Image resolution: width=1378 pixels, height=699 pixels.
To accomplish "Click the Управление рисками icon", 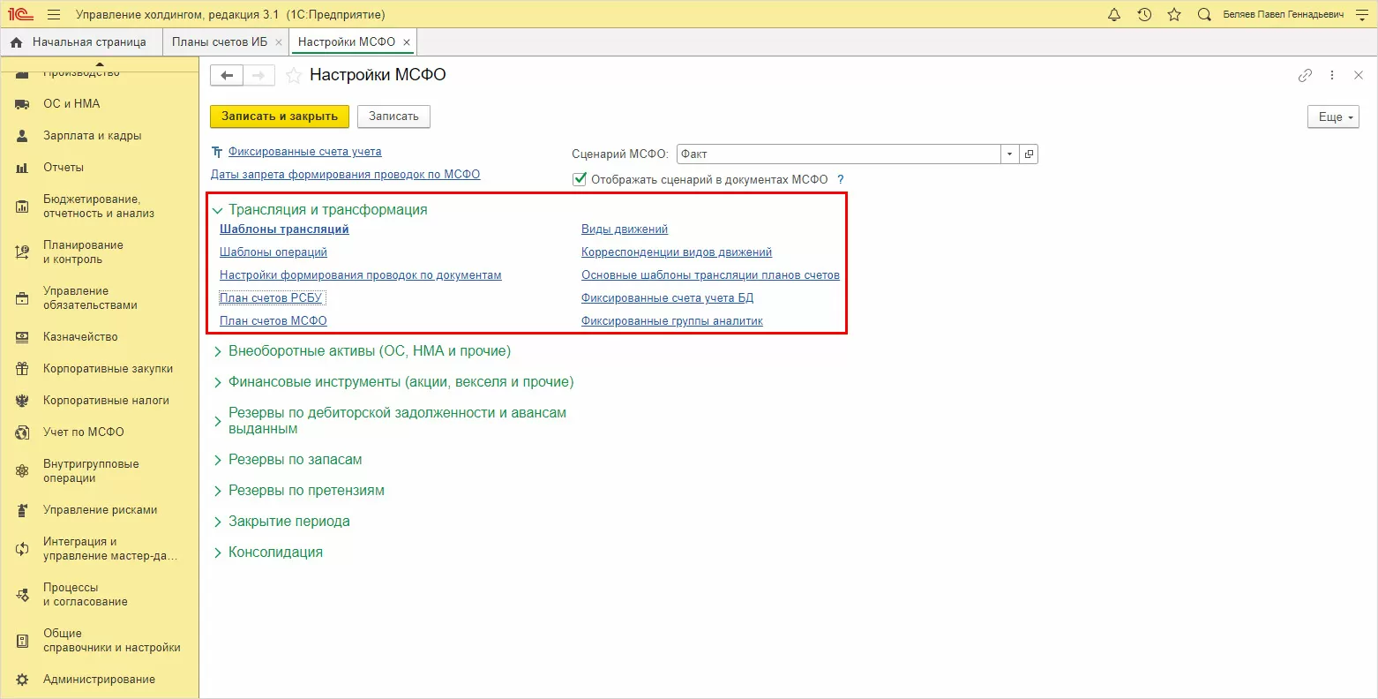I will 23,510.
